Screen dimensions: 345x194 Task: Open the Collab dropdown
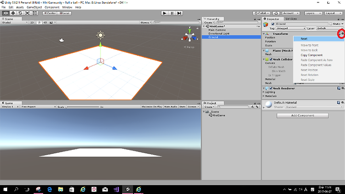tap(262, 13)
